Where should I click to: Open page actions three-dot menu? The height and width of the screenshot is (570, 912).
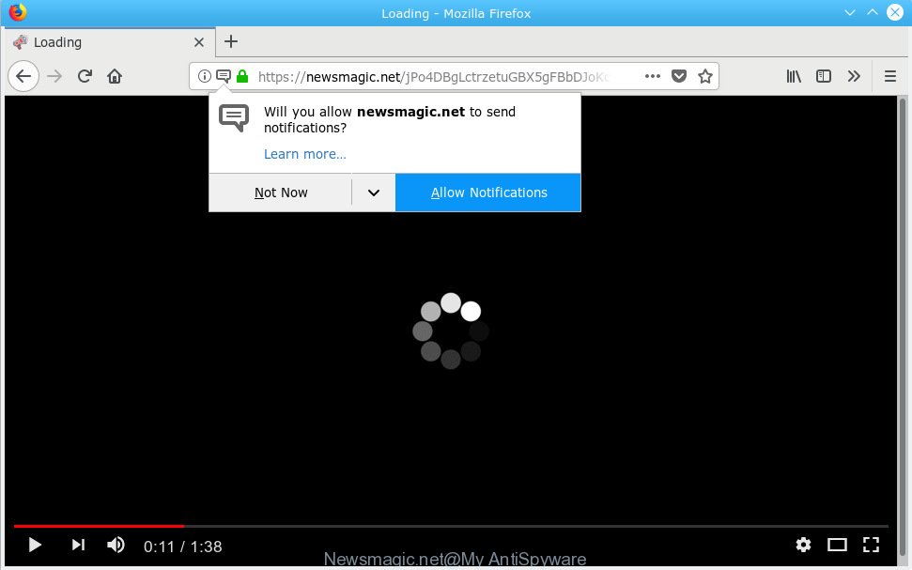653,76
